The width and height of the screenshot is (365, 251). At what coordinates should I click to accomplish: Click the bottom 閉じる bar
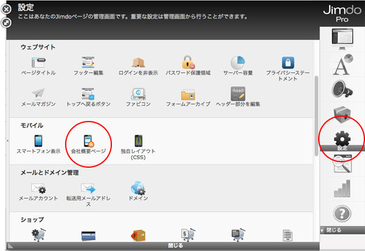coord(163,246)
